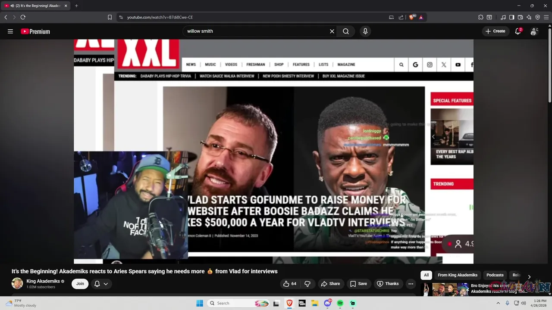Bookmark this page
552x310 pixels.
tap(110, 17)
